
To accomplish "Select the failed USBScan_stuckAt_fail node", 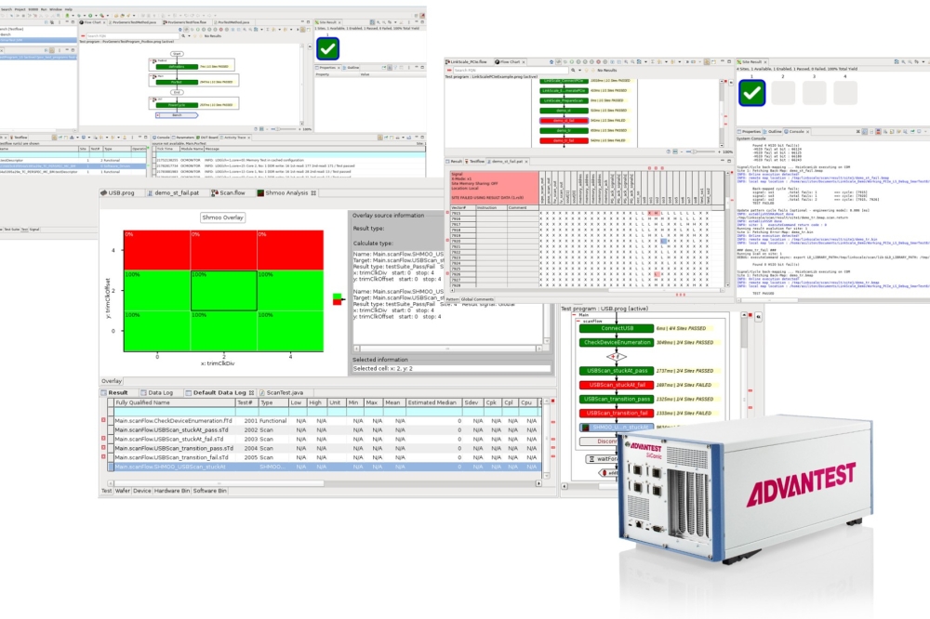I will (617, 386).
